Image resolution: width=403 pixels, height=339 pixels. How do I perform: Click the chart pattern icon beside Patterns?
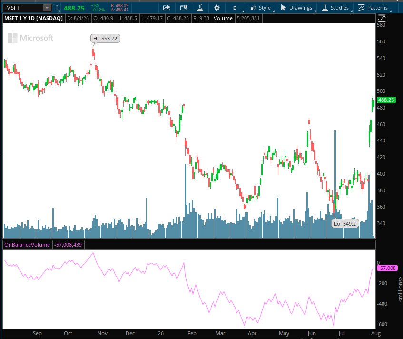pos(361,8)
